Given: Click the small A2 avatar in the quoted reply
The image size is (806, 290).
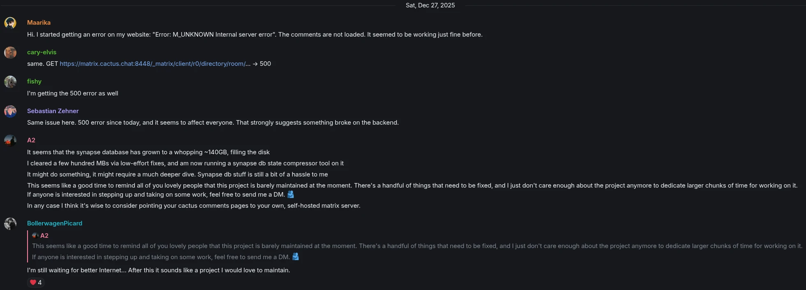Looking at the screenshot, I should point(35,235).
